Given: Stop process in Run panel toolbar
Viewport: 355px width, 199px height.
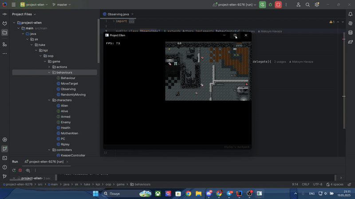Looking at the screenshot, I should 20,170.
